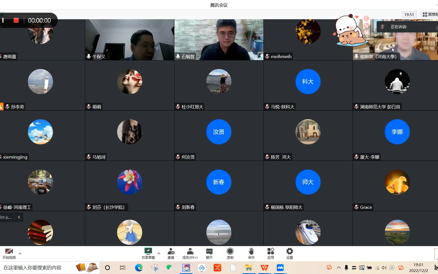
Task: Click mic icon beside 牛保义
Action: tap(89, 57)
